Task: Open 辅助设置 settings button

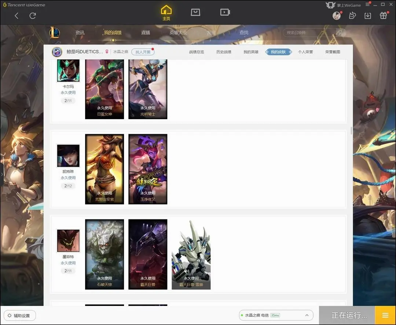Action: pos(20,315)
